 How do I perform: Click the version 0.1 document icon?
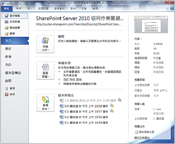tap(61, 122)
